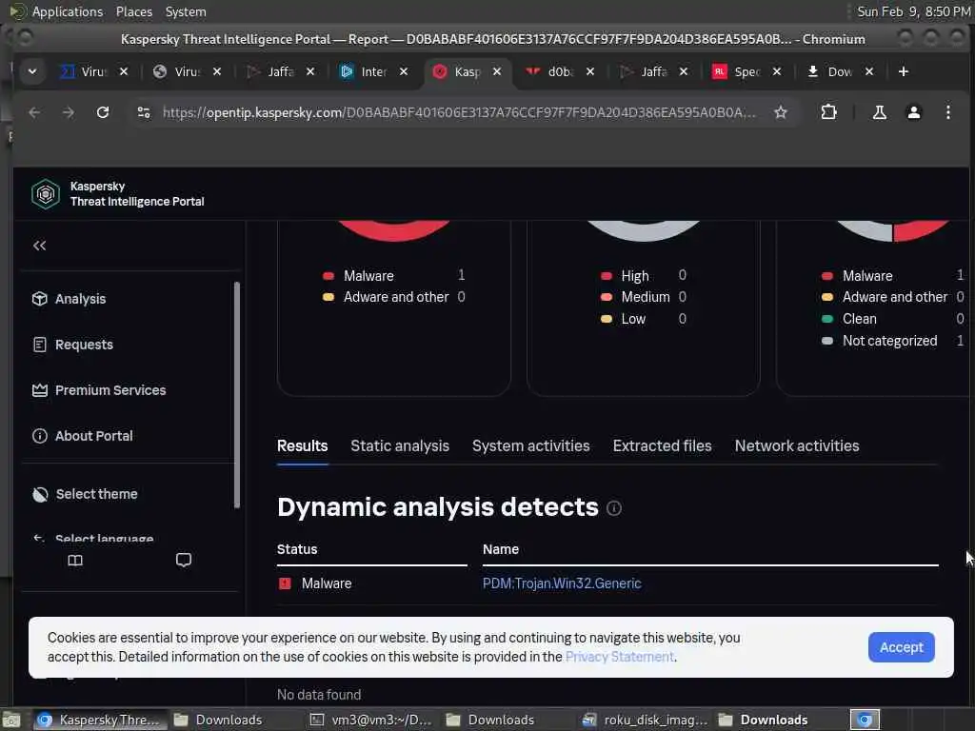Click the show desktop icon in taskbar
Viewport: 975px width, 731px height.
tap(11, 720)
